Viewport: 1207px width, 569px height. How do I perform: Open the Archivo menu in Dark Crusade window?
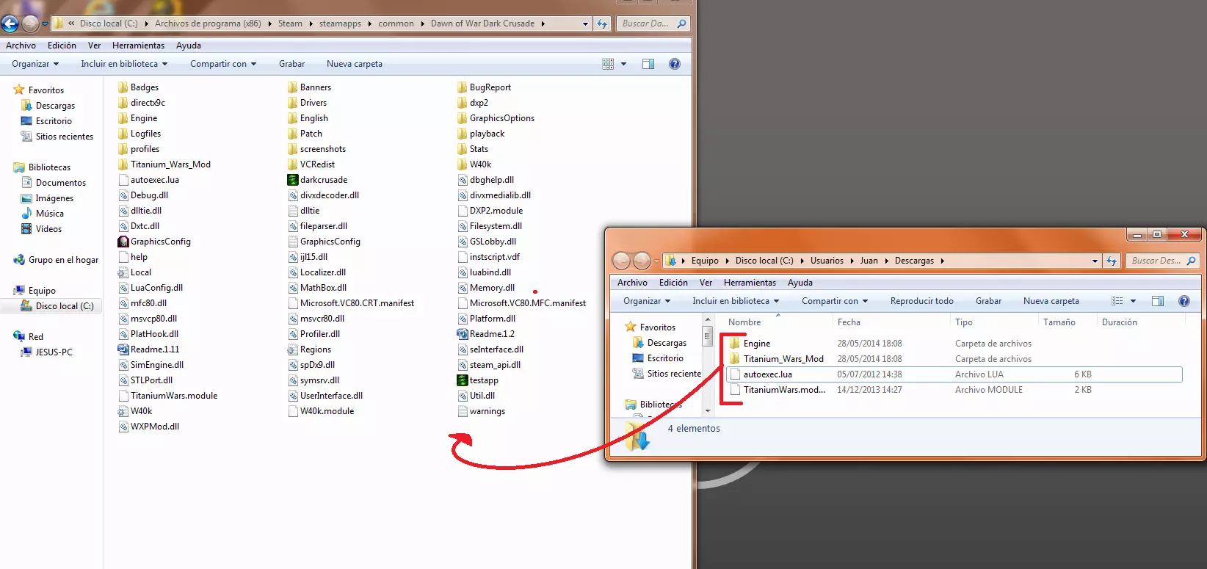[21, 46]
